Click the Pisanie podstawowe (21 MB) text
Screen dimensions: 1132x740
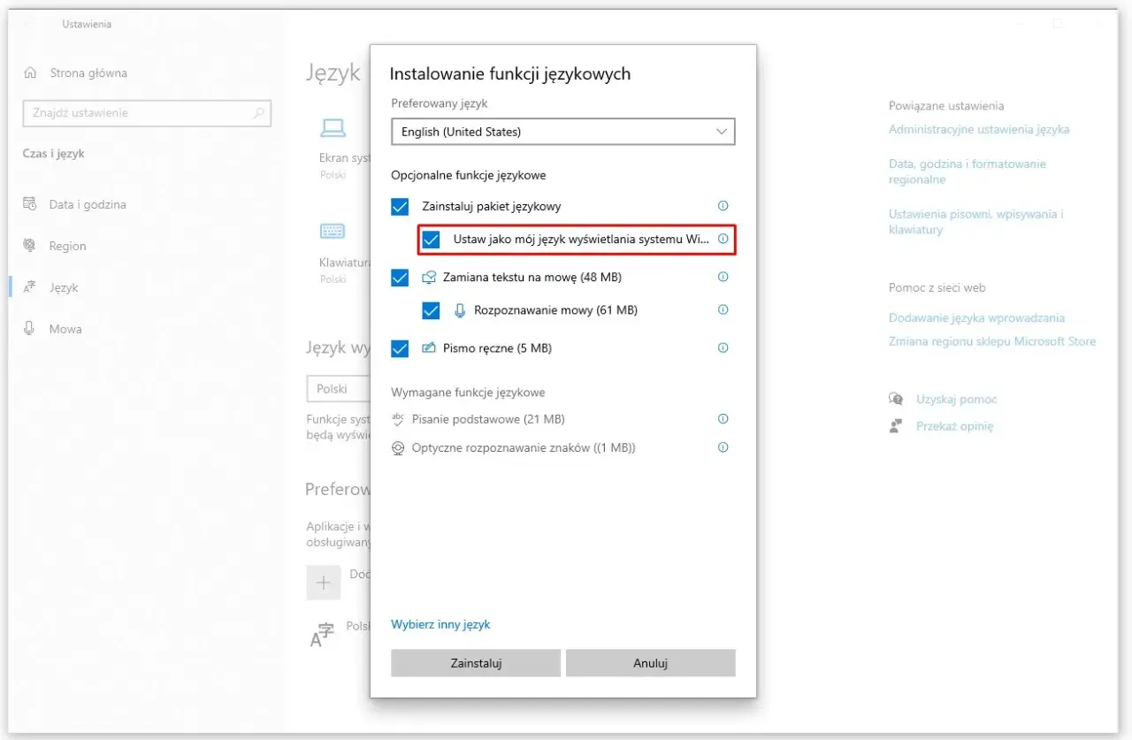pyautogui.click(x=488, y=419)
